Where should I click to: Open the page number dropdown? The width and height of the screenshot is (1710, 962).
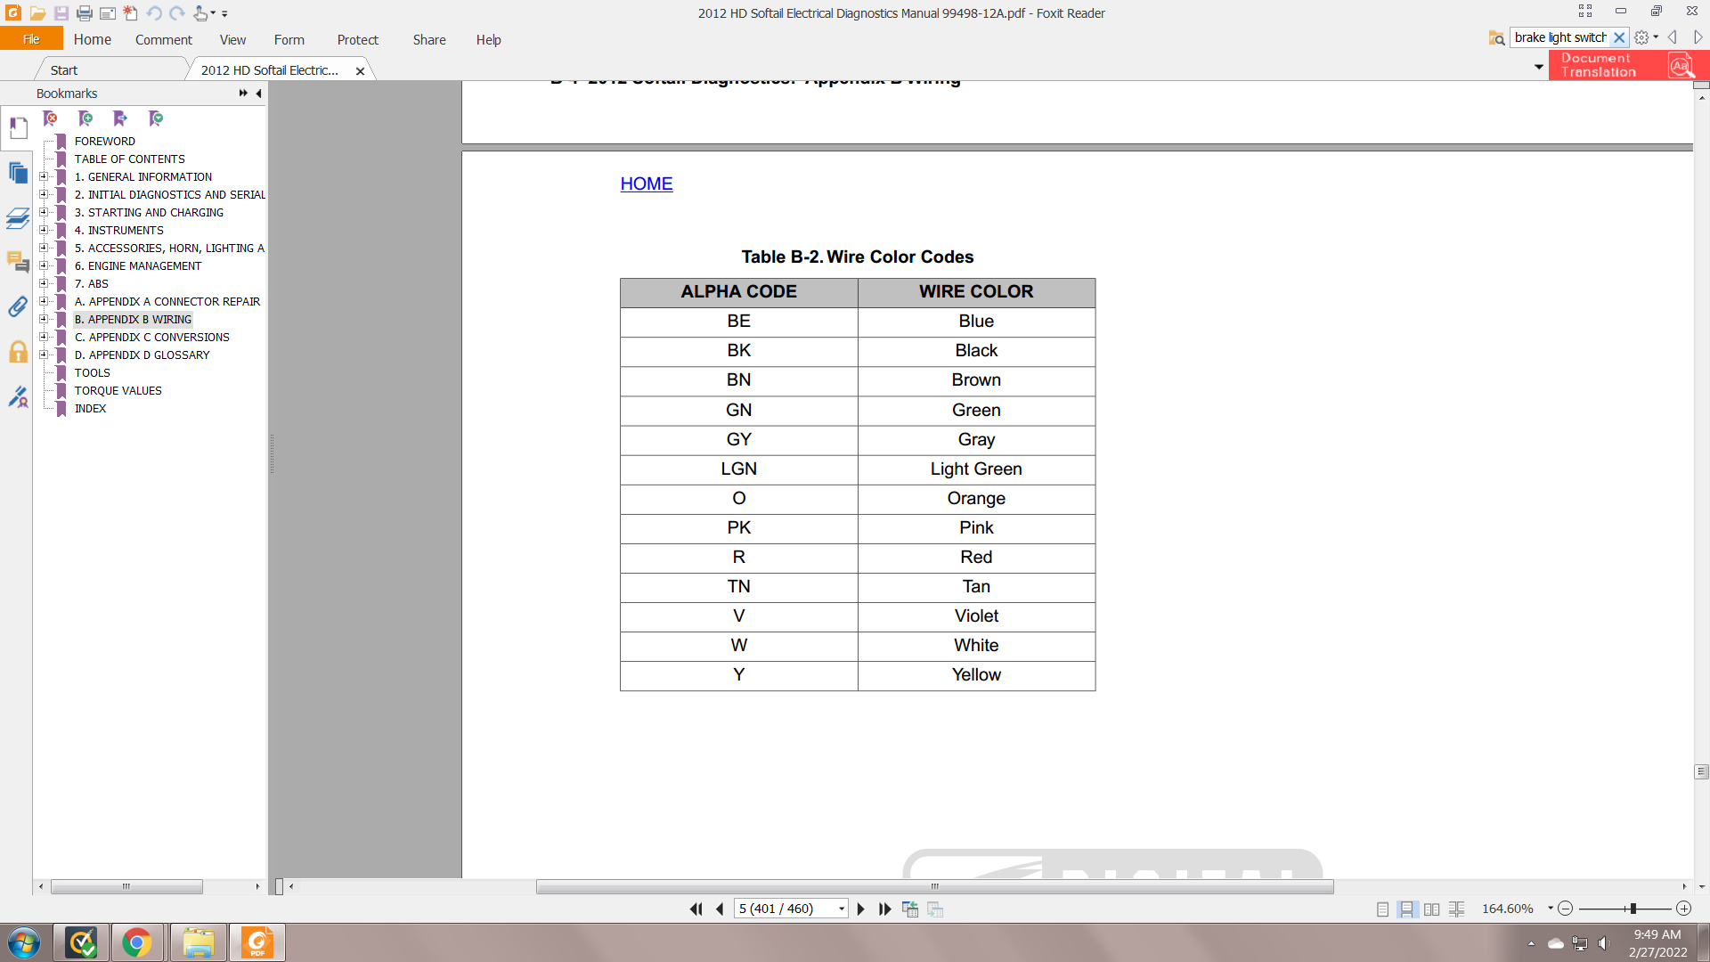click(x=841, y=909)
